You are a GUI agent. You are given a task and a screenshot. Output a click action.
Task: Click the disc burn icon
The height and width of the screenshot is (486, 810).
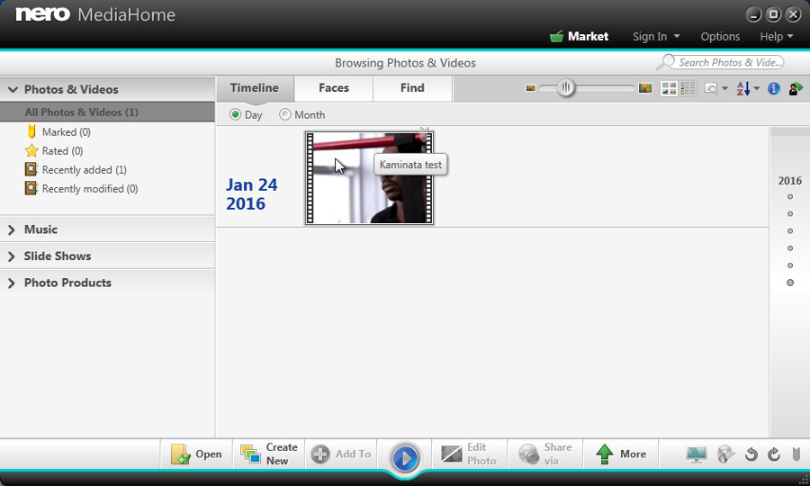pyautogui.click(x=725, y=454)
